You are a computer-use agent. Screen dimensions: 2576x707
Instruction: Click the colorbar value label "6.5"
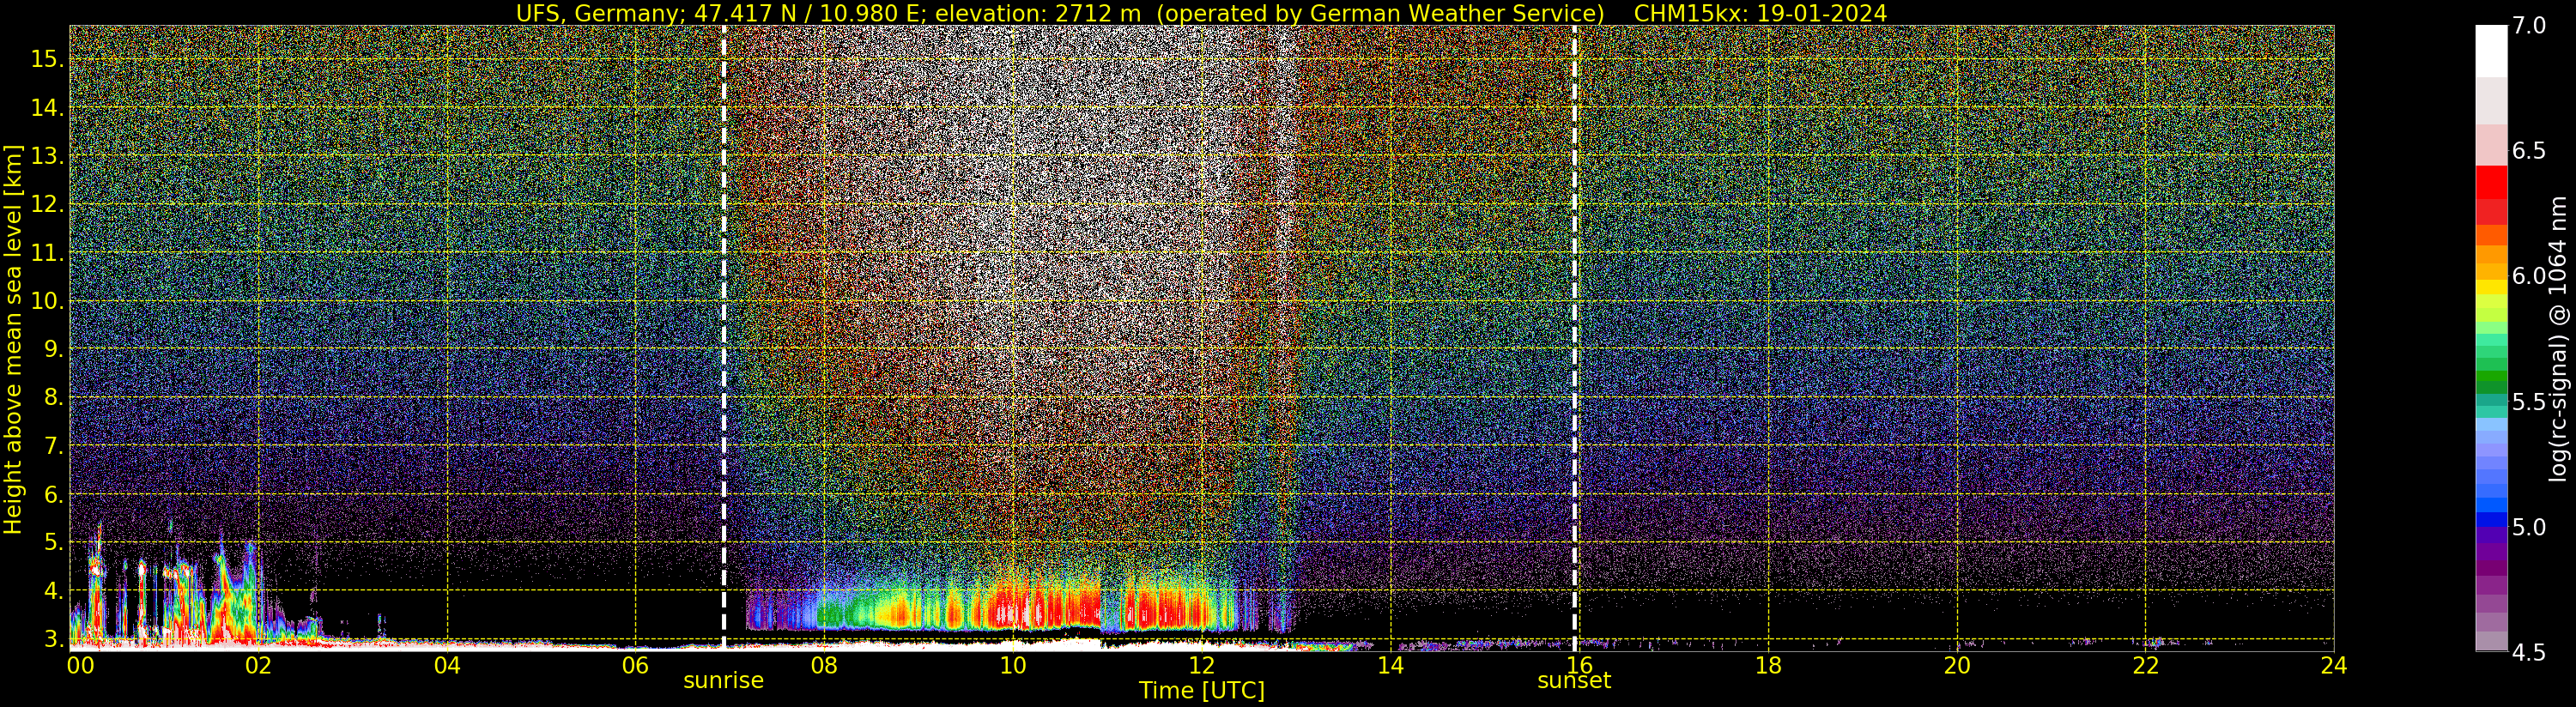(x=2529, y=151)
